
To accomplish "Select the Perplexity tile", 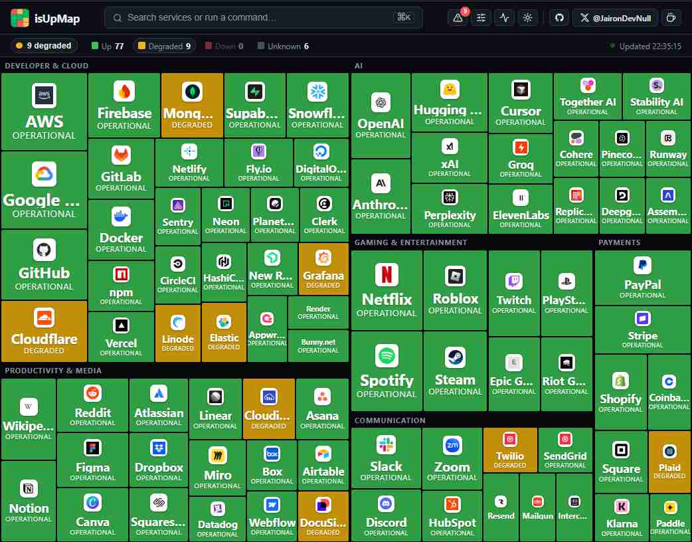I will click(450, 209).
